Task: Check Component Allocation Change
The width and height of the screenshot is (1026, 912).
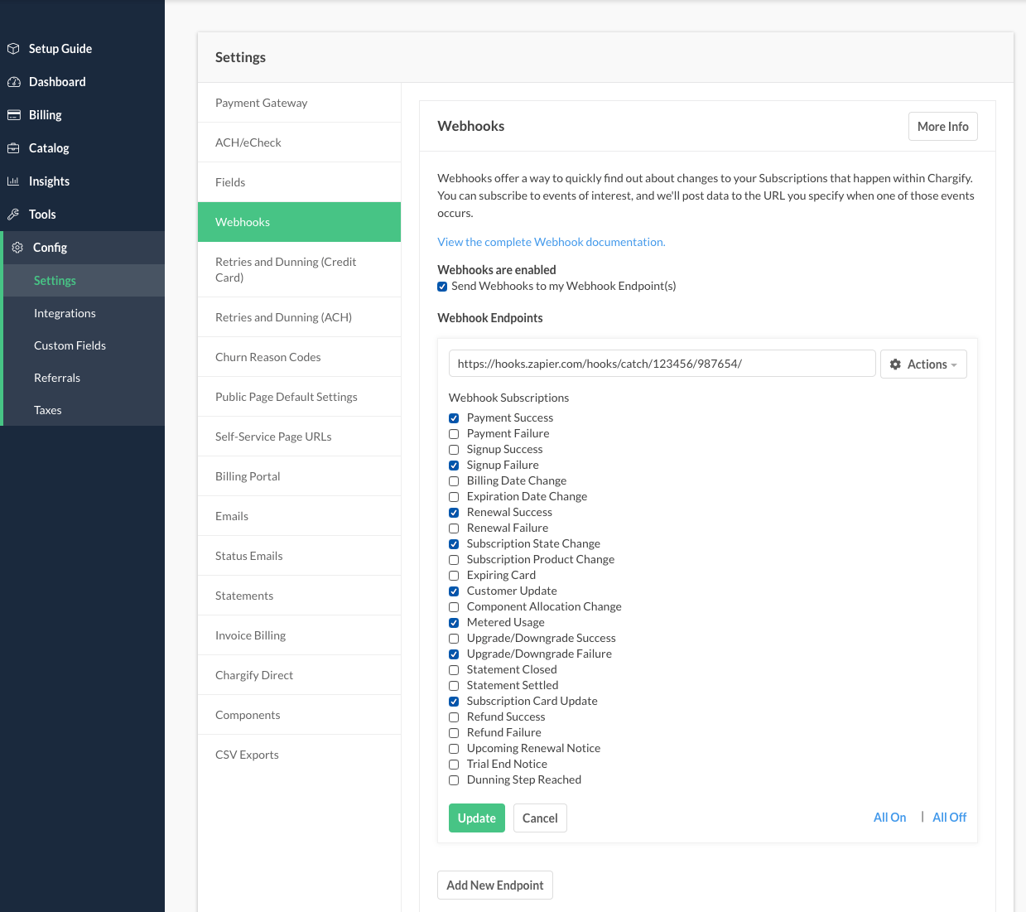Action: [x=454, y=607]
